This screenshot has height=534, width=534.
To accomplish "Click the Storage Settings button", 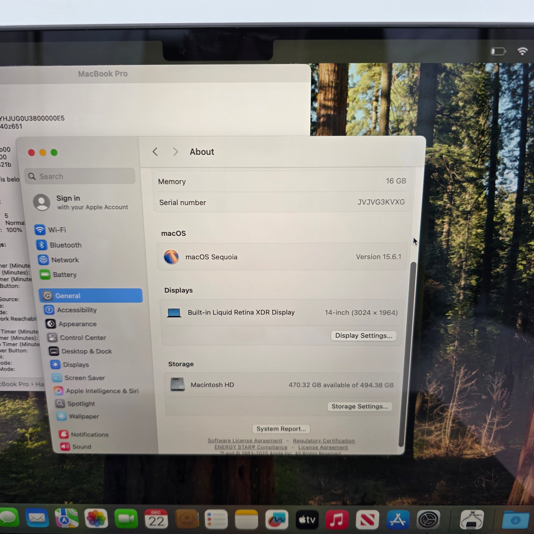I will (x=359, y=406).
